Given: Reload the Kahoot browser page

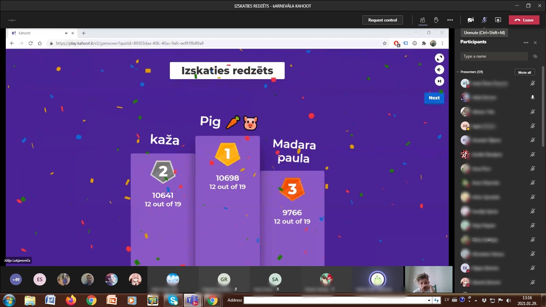Looking at the screenshot, I should 31,43.
